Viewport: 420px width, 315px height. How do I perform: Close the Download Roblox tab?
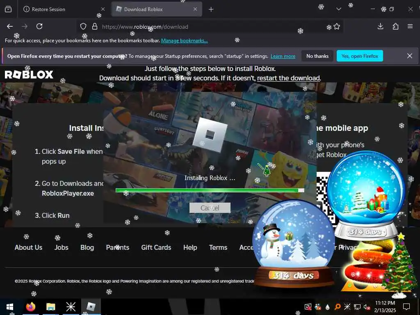coord(195,9)
